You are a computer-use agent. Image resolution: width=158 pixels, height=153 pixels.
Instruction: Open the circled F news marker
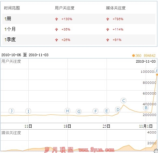95,111
